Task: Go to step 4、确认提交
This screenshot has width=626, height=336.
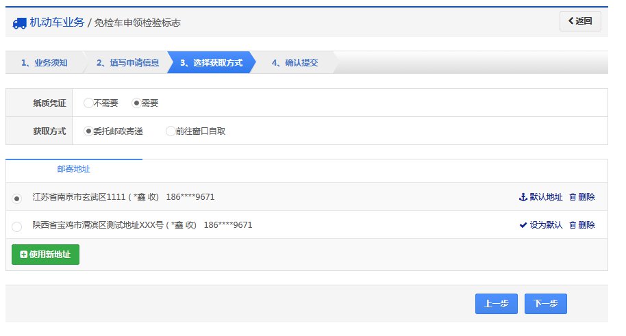Action: (x=295, y=63)
